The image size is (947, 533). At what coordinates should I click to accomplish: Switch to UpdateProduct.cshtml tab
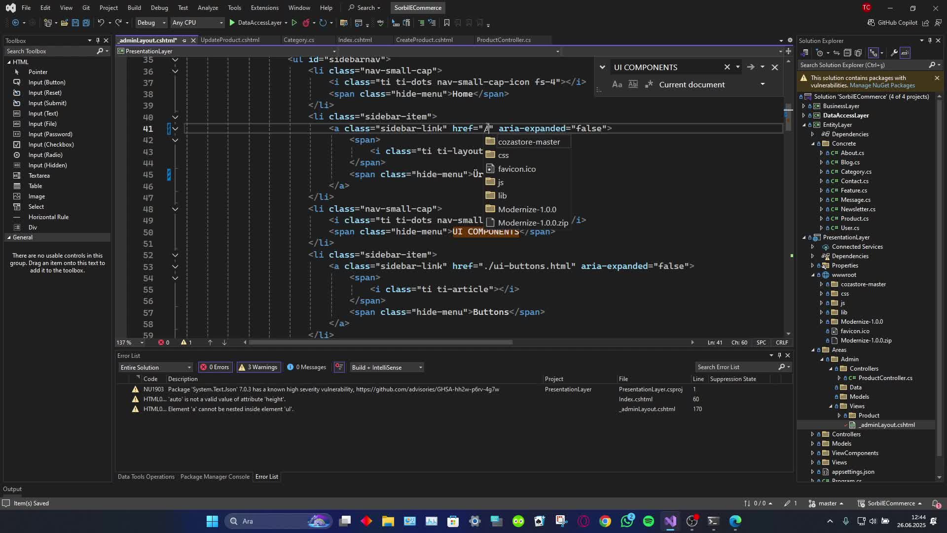click(x=230, y=40)
